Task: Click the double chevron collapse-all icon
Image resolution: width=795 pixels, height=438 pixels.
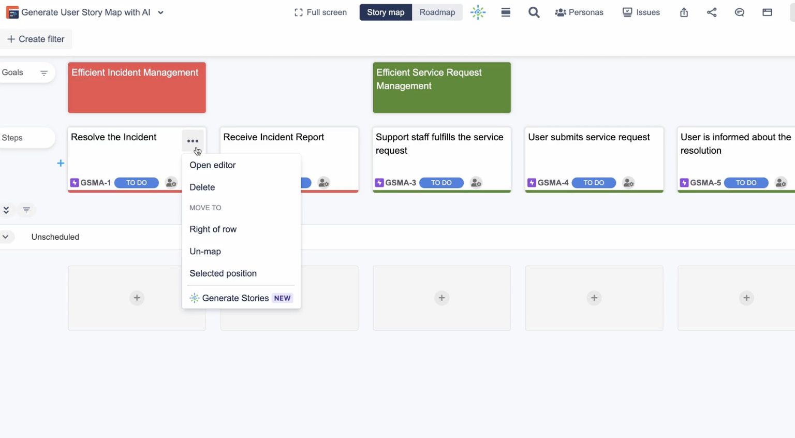Action: pos(6,210)
